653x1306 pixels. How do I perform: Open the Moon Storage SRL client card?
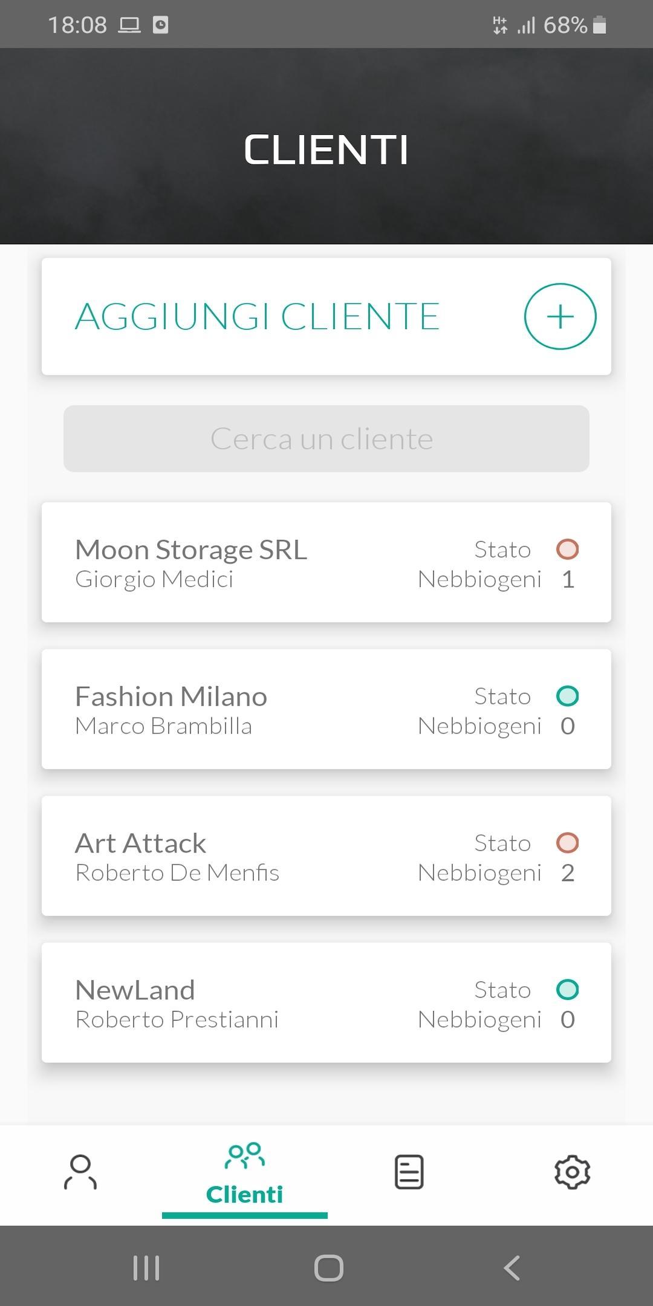326,562
